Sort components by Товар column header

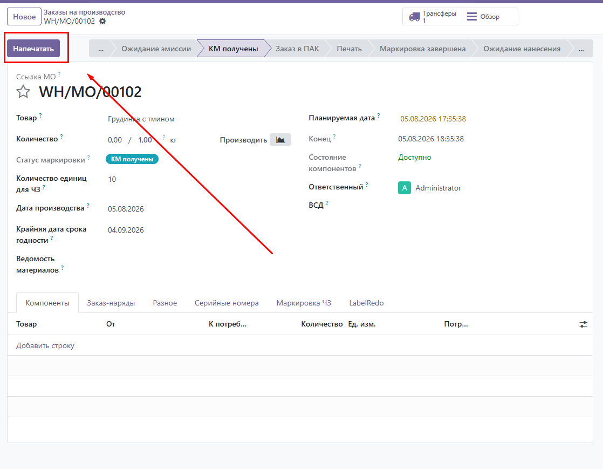tap(26, 324)
